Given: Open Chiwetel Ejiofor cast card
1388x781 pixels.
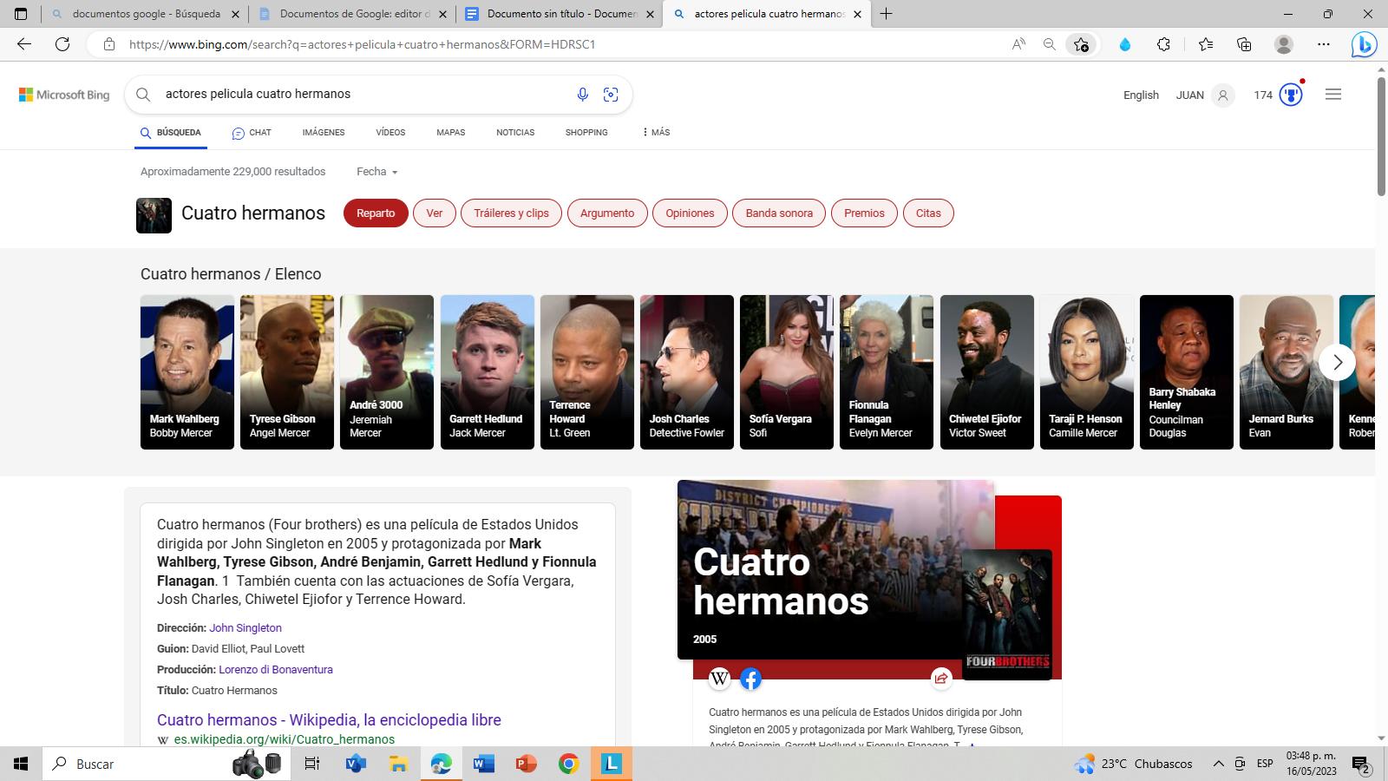Looking at the screenshot, I should click(x=987, y=372).
